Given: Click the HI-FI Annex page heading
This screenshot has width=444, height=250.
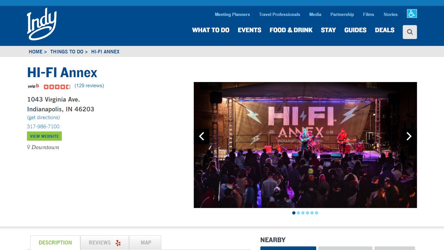Looking at the screenshot, I should [x=62, y=72].
